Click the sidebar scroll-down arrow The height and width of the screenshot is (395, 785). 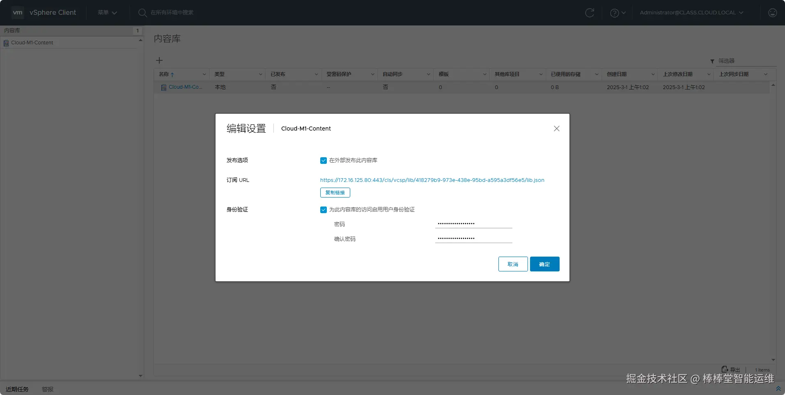(x=140, y=376)
